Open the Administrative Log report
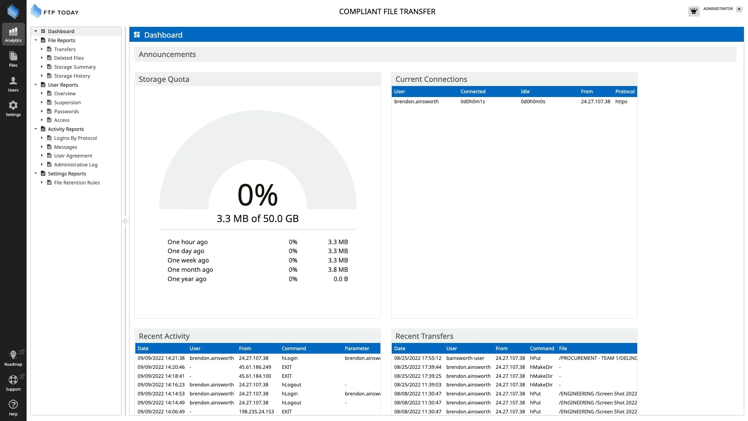This screenshot has height=421, width=748. tap(76, 165)
